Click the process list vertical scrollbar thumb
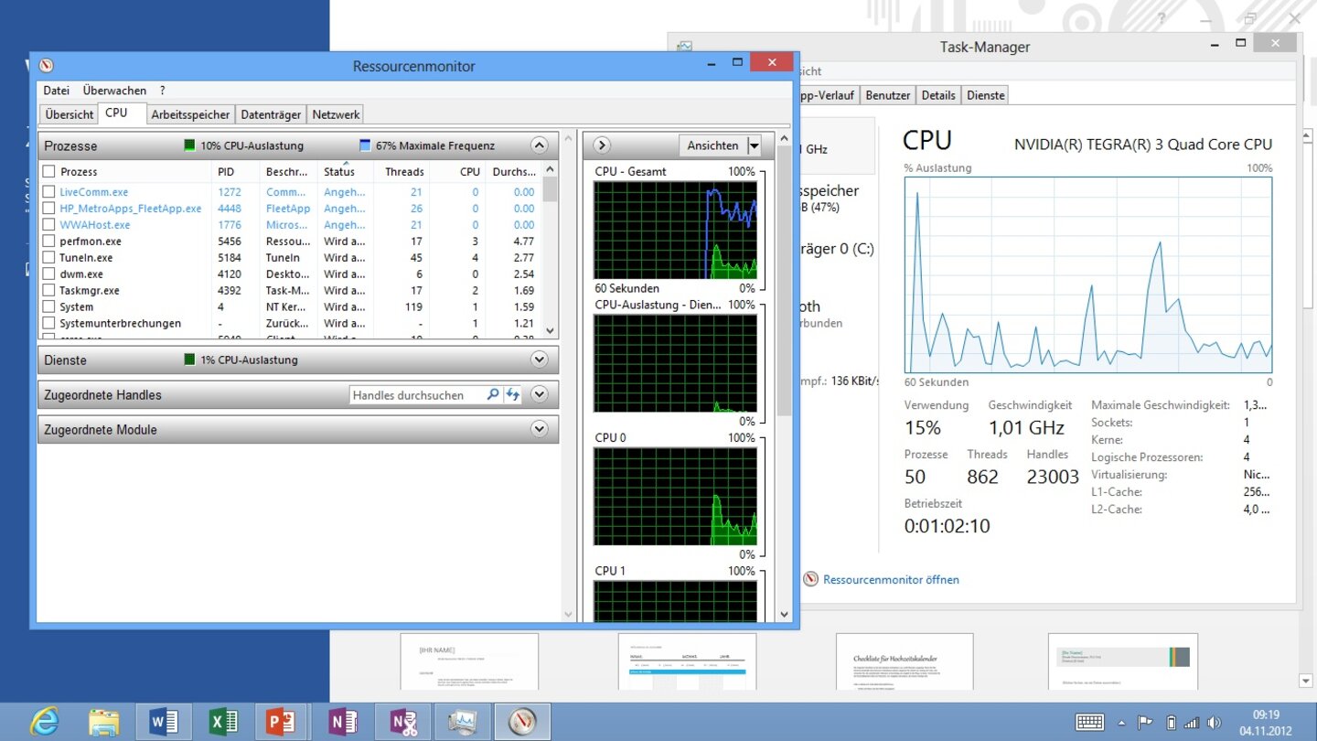Viewport: 1317px width, 741px height. tap(550, 188)
